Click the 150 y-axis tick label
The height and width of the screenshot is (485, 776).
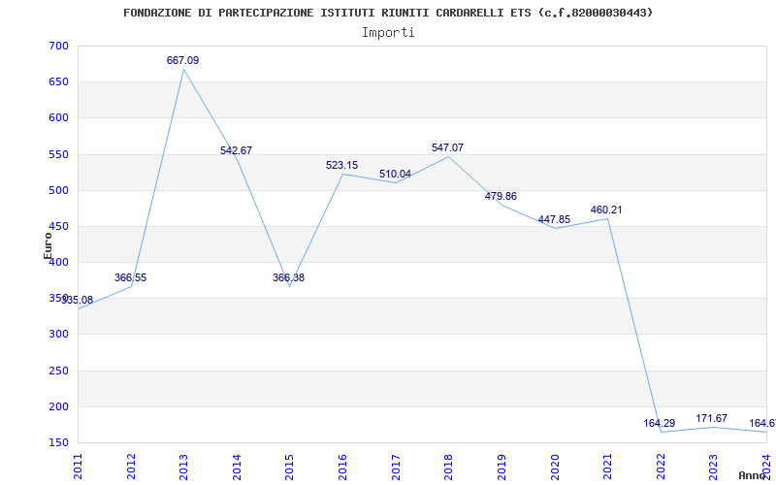[58, 443]
